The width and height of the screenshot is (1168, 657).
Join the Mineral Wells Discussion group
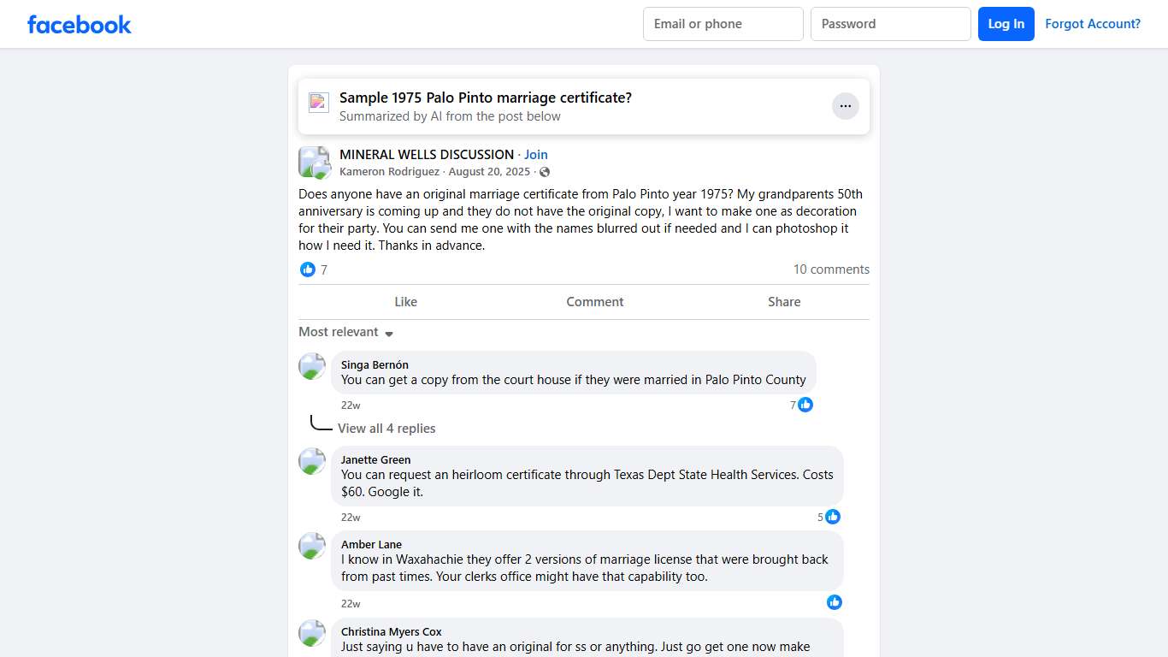click(536, 155)
